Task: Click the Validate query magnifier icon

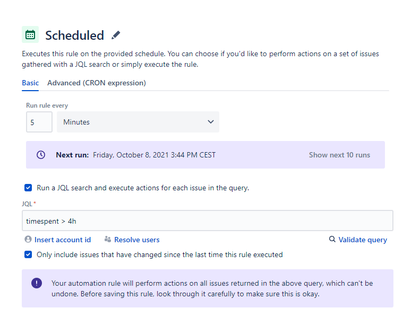Action: pyautogui.click(x=332, y=240)
